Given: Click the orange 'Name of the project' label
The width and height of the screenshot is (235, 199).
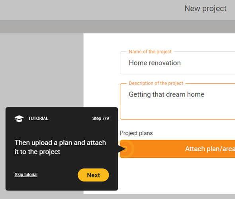Looking at the screenshot, I should point(150,52).
